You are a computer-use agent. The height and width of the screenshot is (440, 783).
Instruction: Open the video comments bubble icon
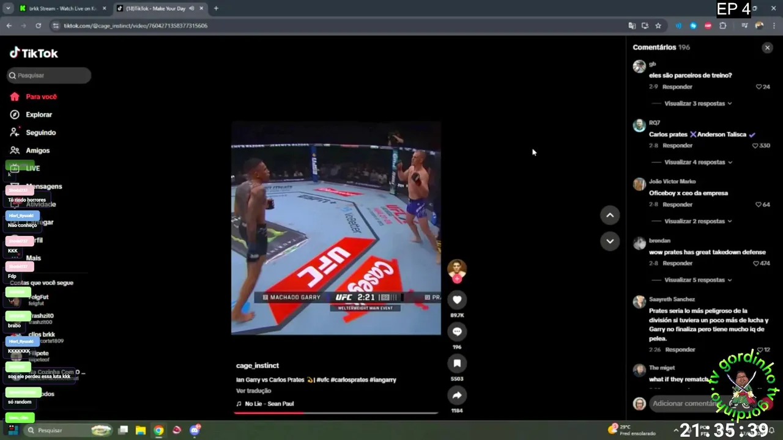coord(457,331)
